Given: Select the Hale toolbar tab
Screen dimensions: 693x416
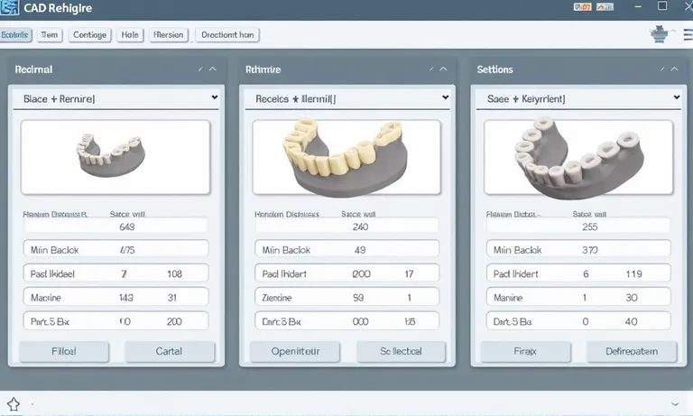Looking at the screenshot, I should click(130, 35).
